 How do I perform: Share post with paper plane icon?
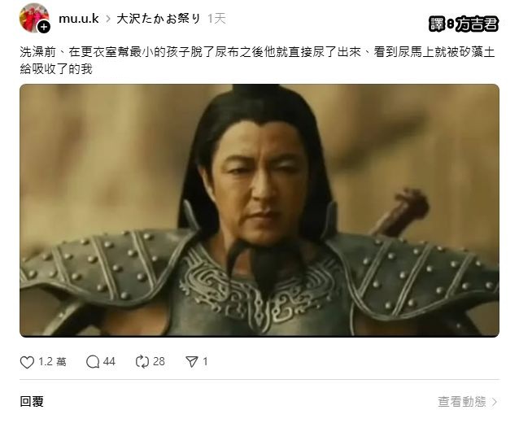pyautogui.click(x=192, y=362)
